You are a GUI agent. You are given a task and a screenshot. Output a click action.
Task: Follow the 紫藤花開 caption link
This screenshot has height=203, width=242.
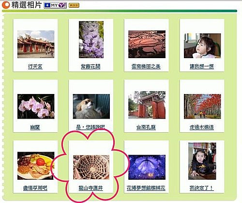[x=91, y=66]
